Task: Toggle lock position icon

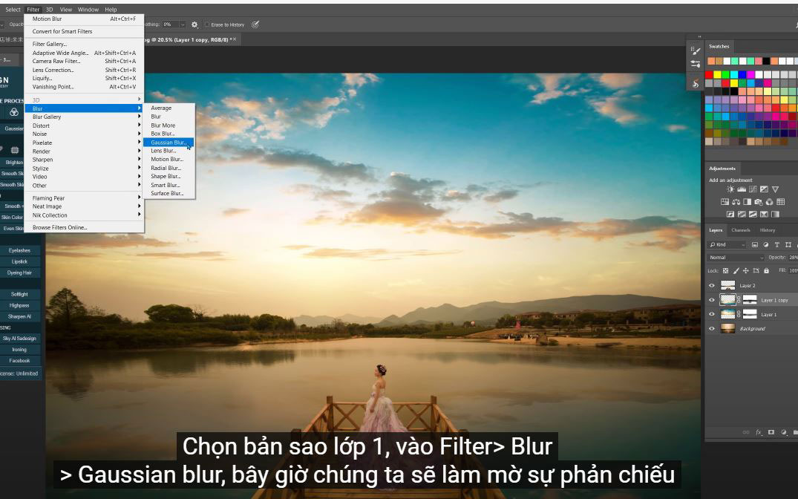Action: click(746, 271)
